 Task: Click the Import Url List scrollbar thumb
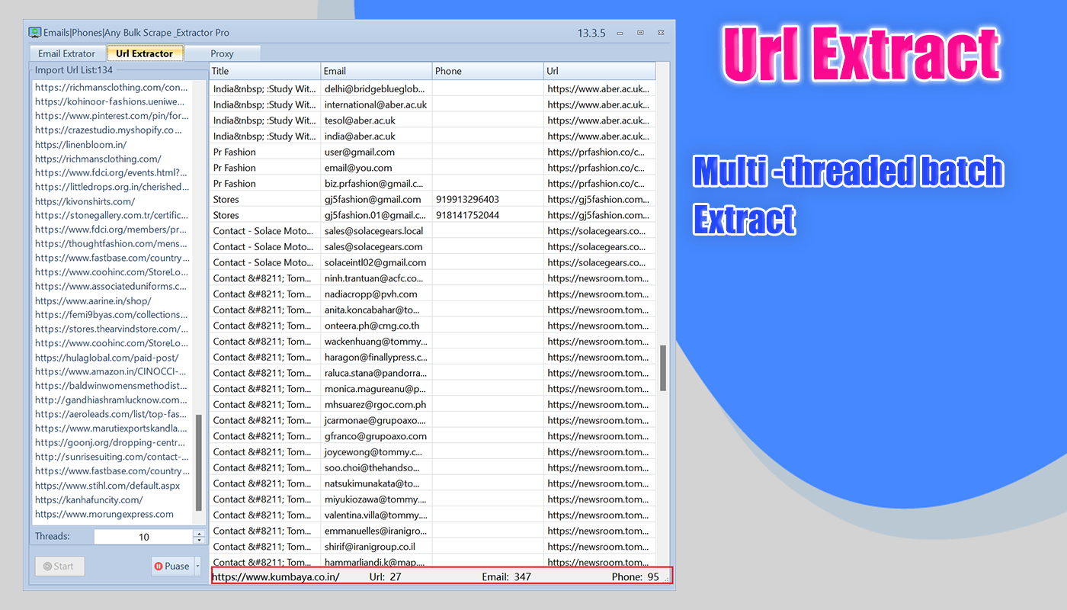[199, 463]
